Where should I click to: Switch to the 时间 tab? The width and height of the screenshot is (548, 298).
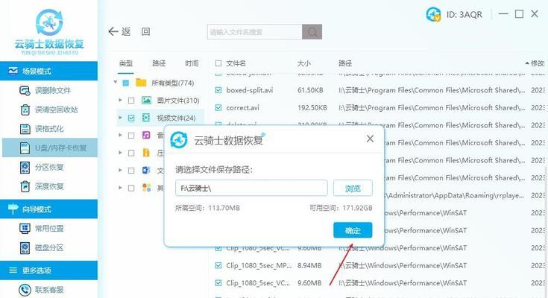point(192,63)
